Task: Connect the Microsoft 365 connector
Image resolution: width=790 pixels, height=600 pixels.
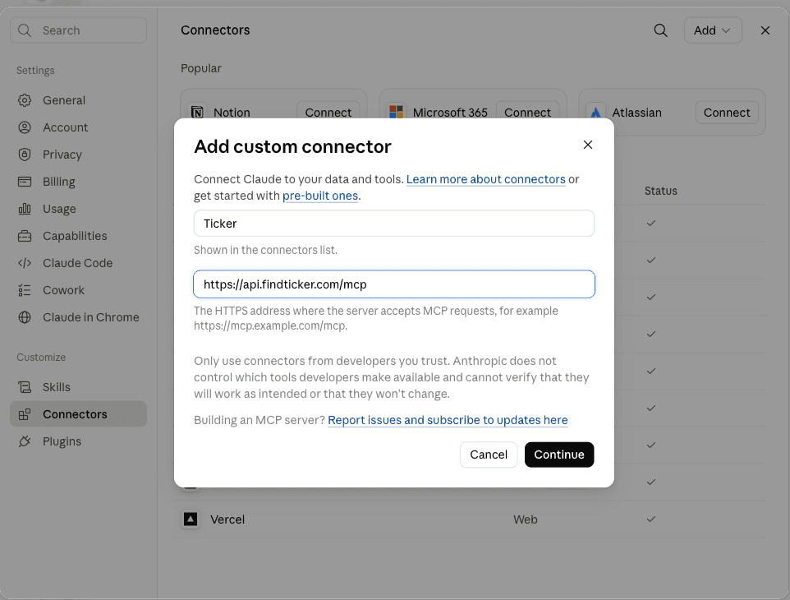Action: tap(527, 112)
